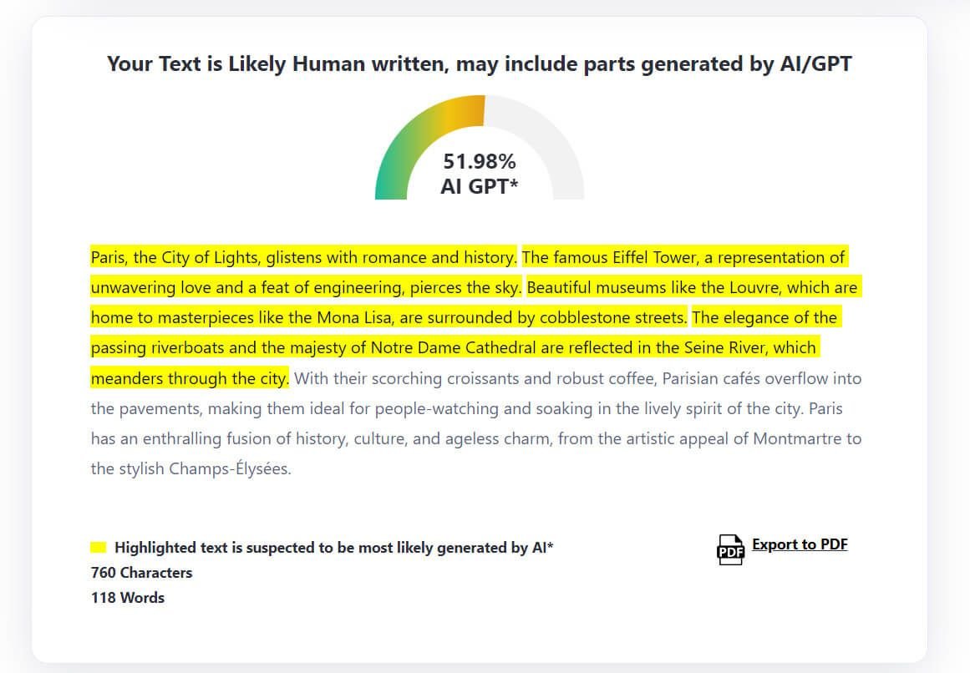The width and height of the screenshot is (970, 673).
Task: Click the "760 Characters" count
Action: pyautogui.click(x=141, y=573)
